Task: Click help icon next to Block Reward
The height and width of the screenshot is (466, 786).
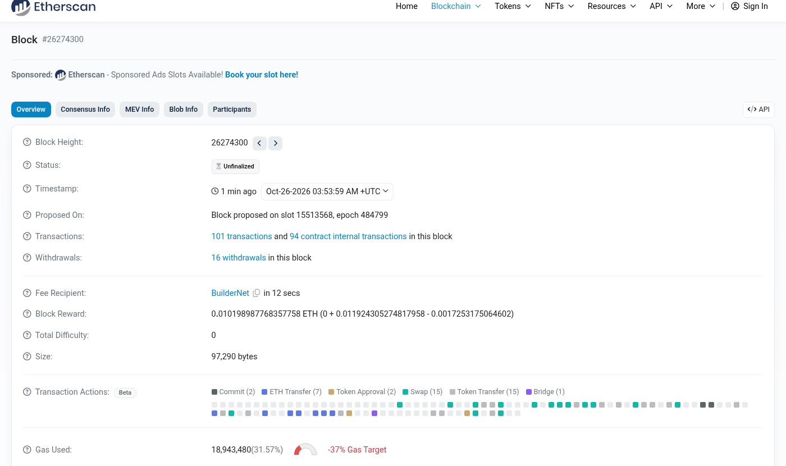Action: [27, 314]
